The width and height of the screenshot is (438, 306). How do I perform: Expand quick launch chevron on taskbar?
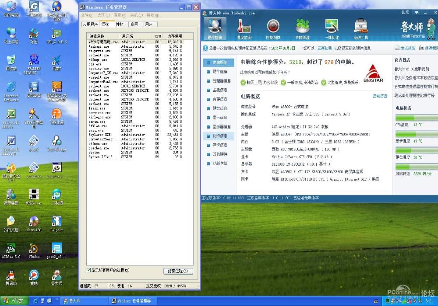pyautogui.click(x=57, y=299)
